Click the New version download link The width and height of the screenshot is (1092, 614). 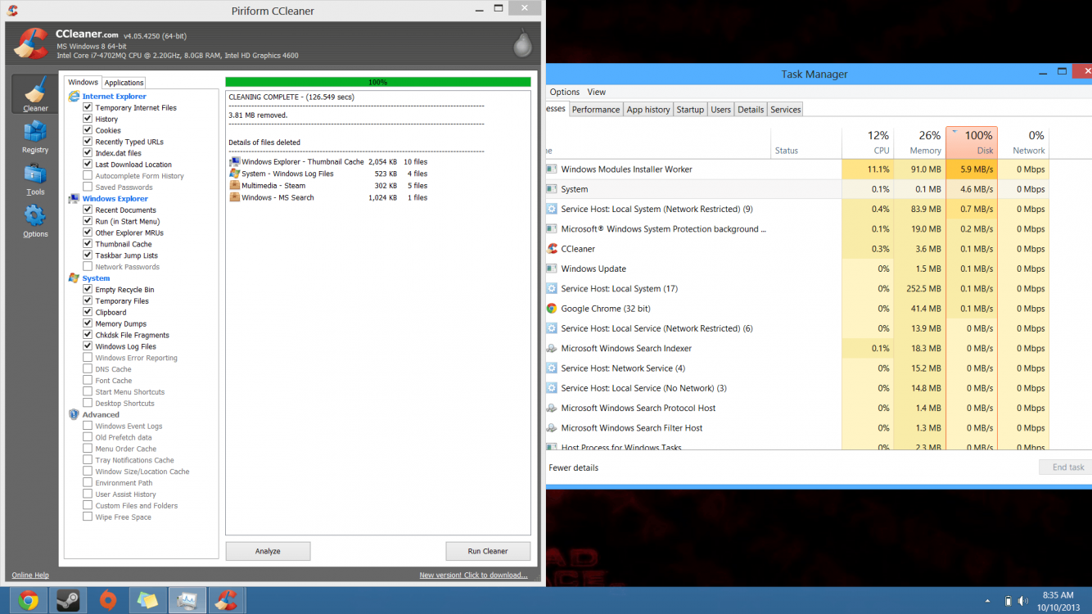473,576
